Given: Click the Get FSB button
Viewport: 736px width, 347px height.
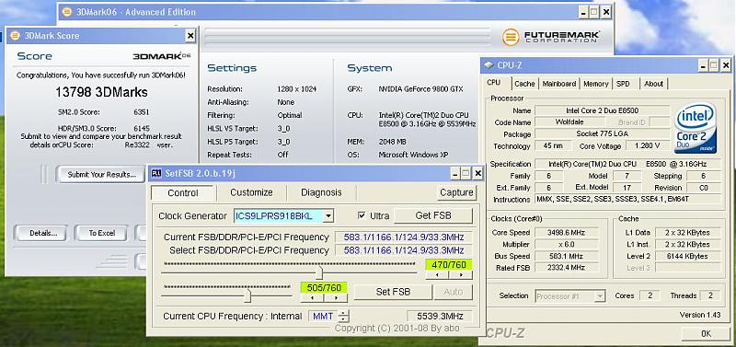Looking at the screenshot, I should click(433, 215).
